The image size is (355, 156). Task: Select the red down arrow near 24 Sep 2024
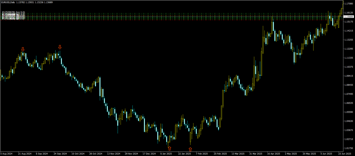[x=60, y=47]
